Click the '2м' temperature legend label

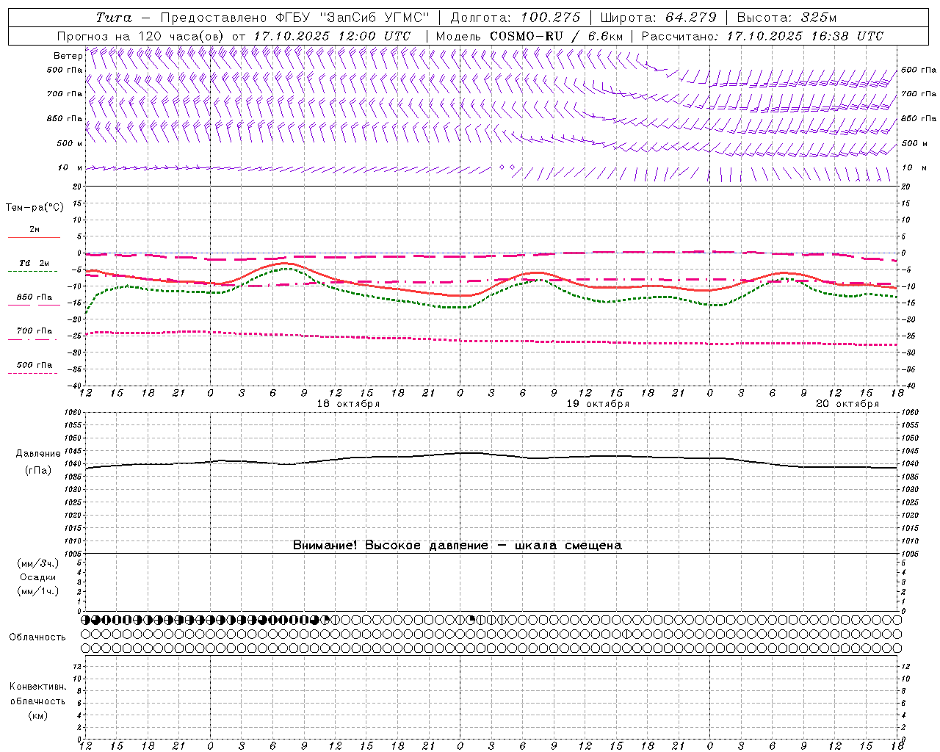[35, 229]
